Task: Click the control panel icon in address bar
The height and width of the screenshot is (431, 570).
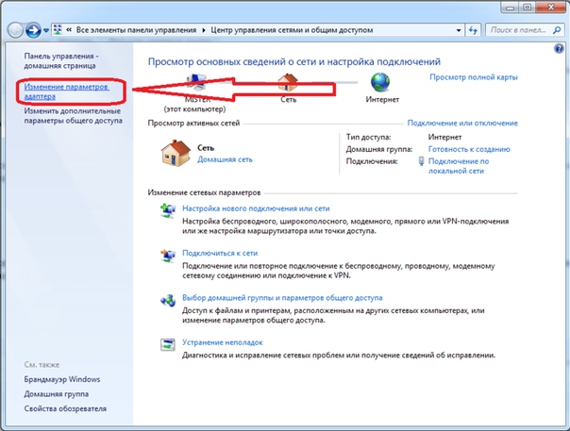Action: [x=58, y=30]
